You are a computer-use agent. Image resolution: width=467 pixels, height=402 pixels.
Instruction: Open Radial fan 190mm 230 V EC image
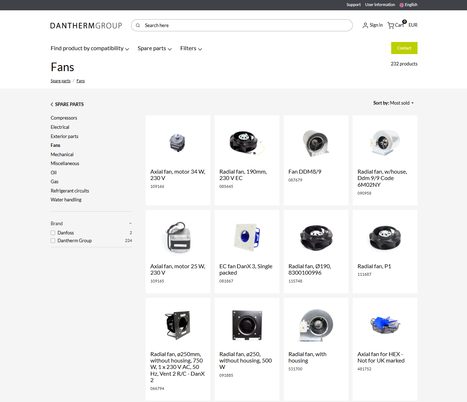pyautogui.click(x=247, y=143)
